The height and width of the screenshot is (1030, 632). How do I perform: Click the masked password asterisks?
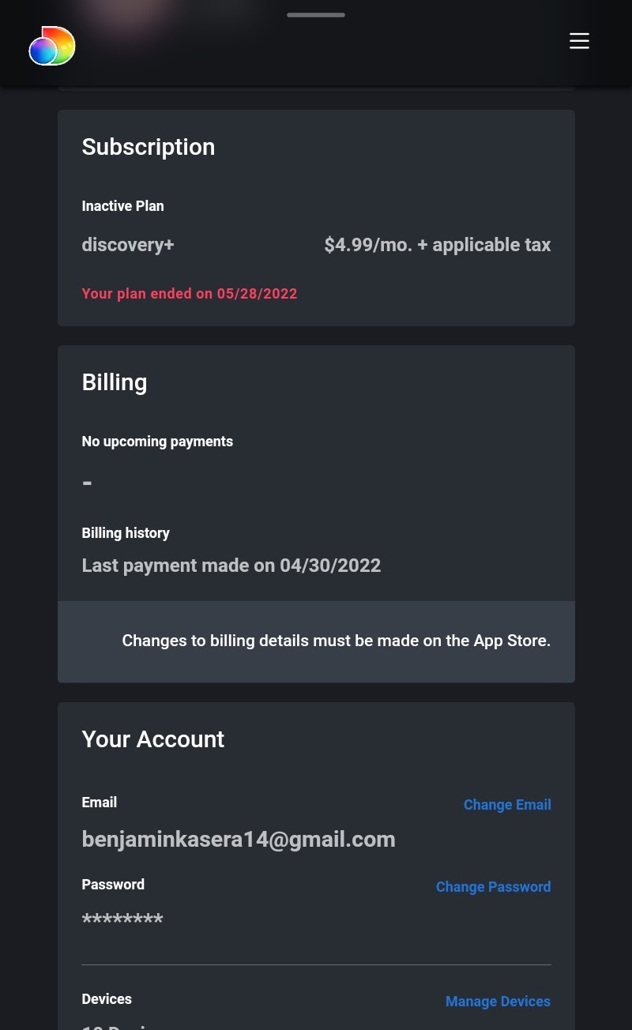click(x=122, y=920)
